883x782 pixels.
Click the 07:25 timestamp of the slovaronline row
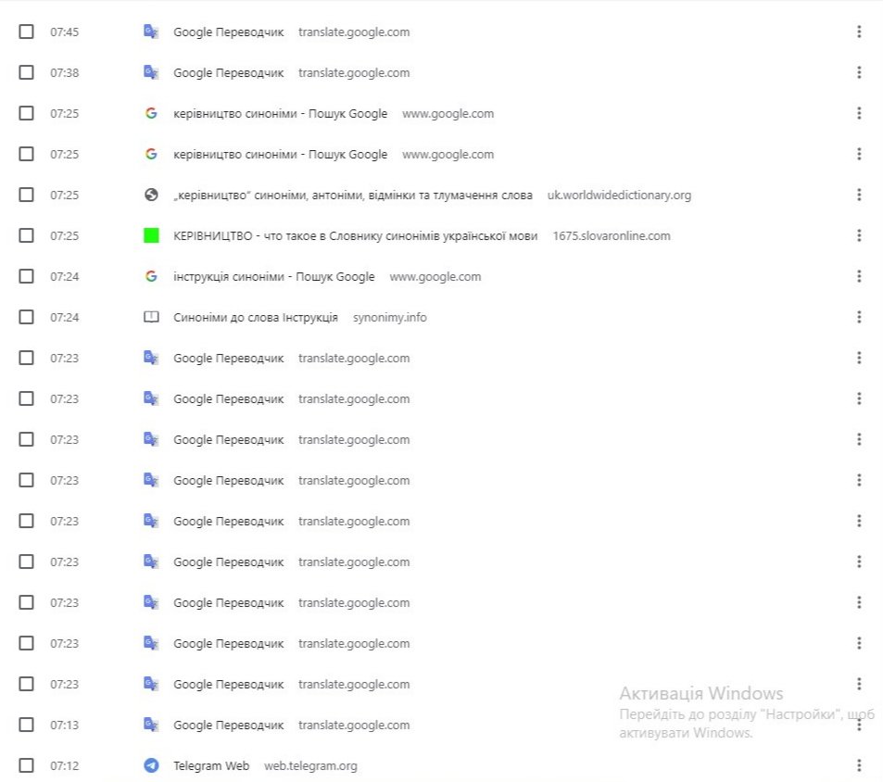(64, 236)
